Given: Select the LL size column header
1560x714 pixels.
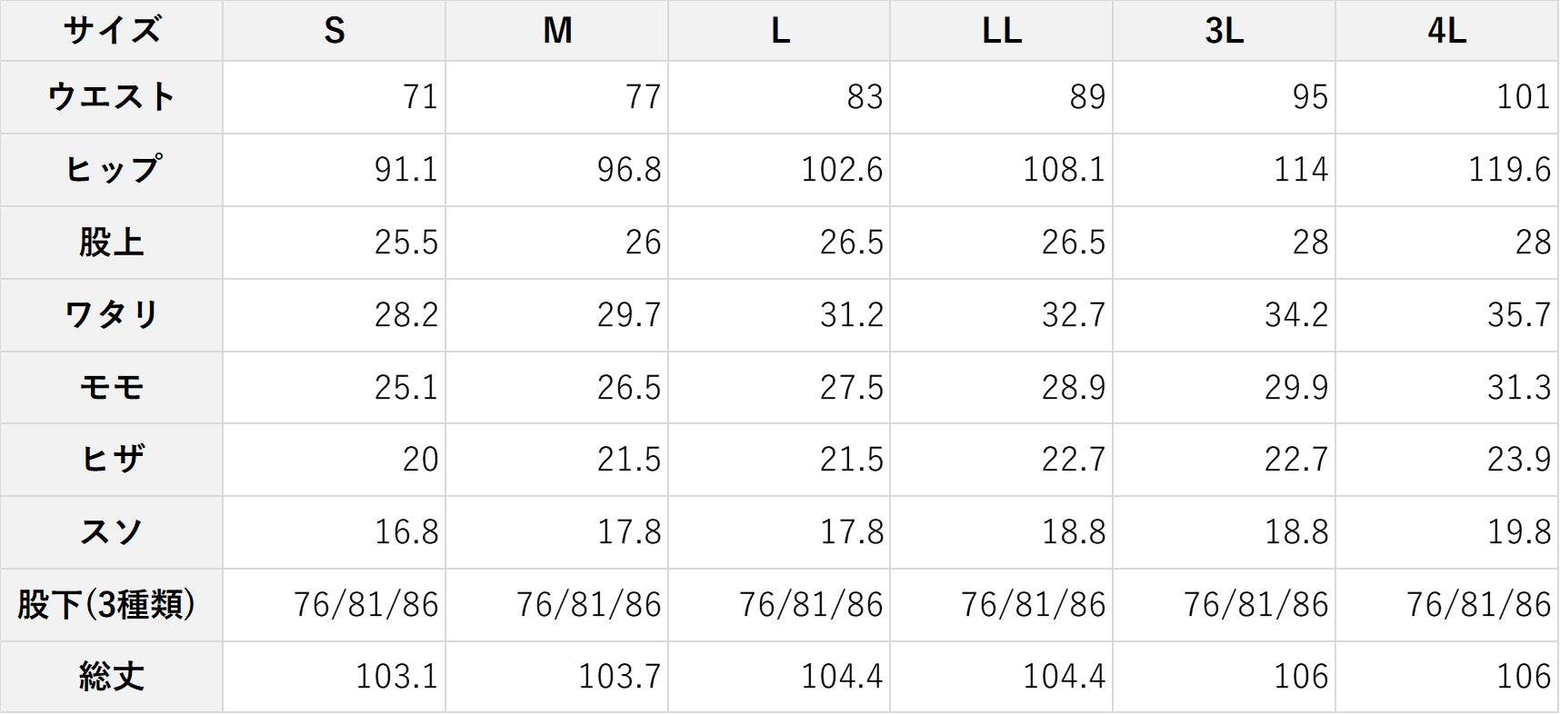Looking at the screenshot, I should tap(1002, 31).
